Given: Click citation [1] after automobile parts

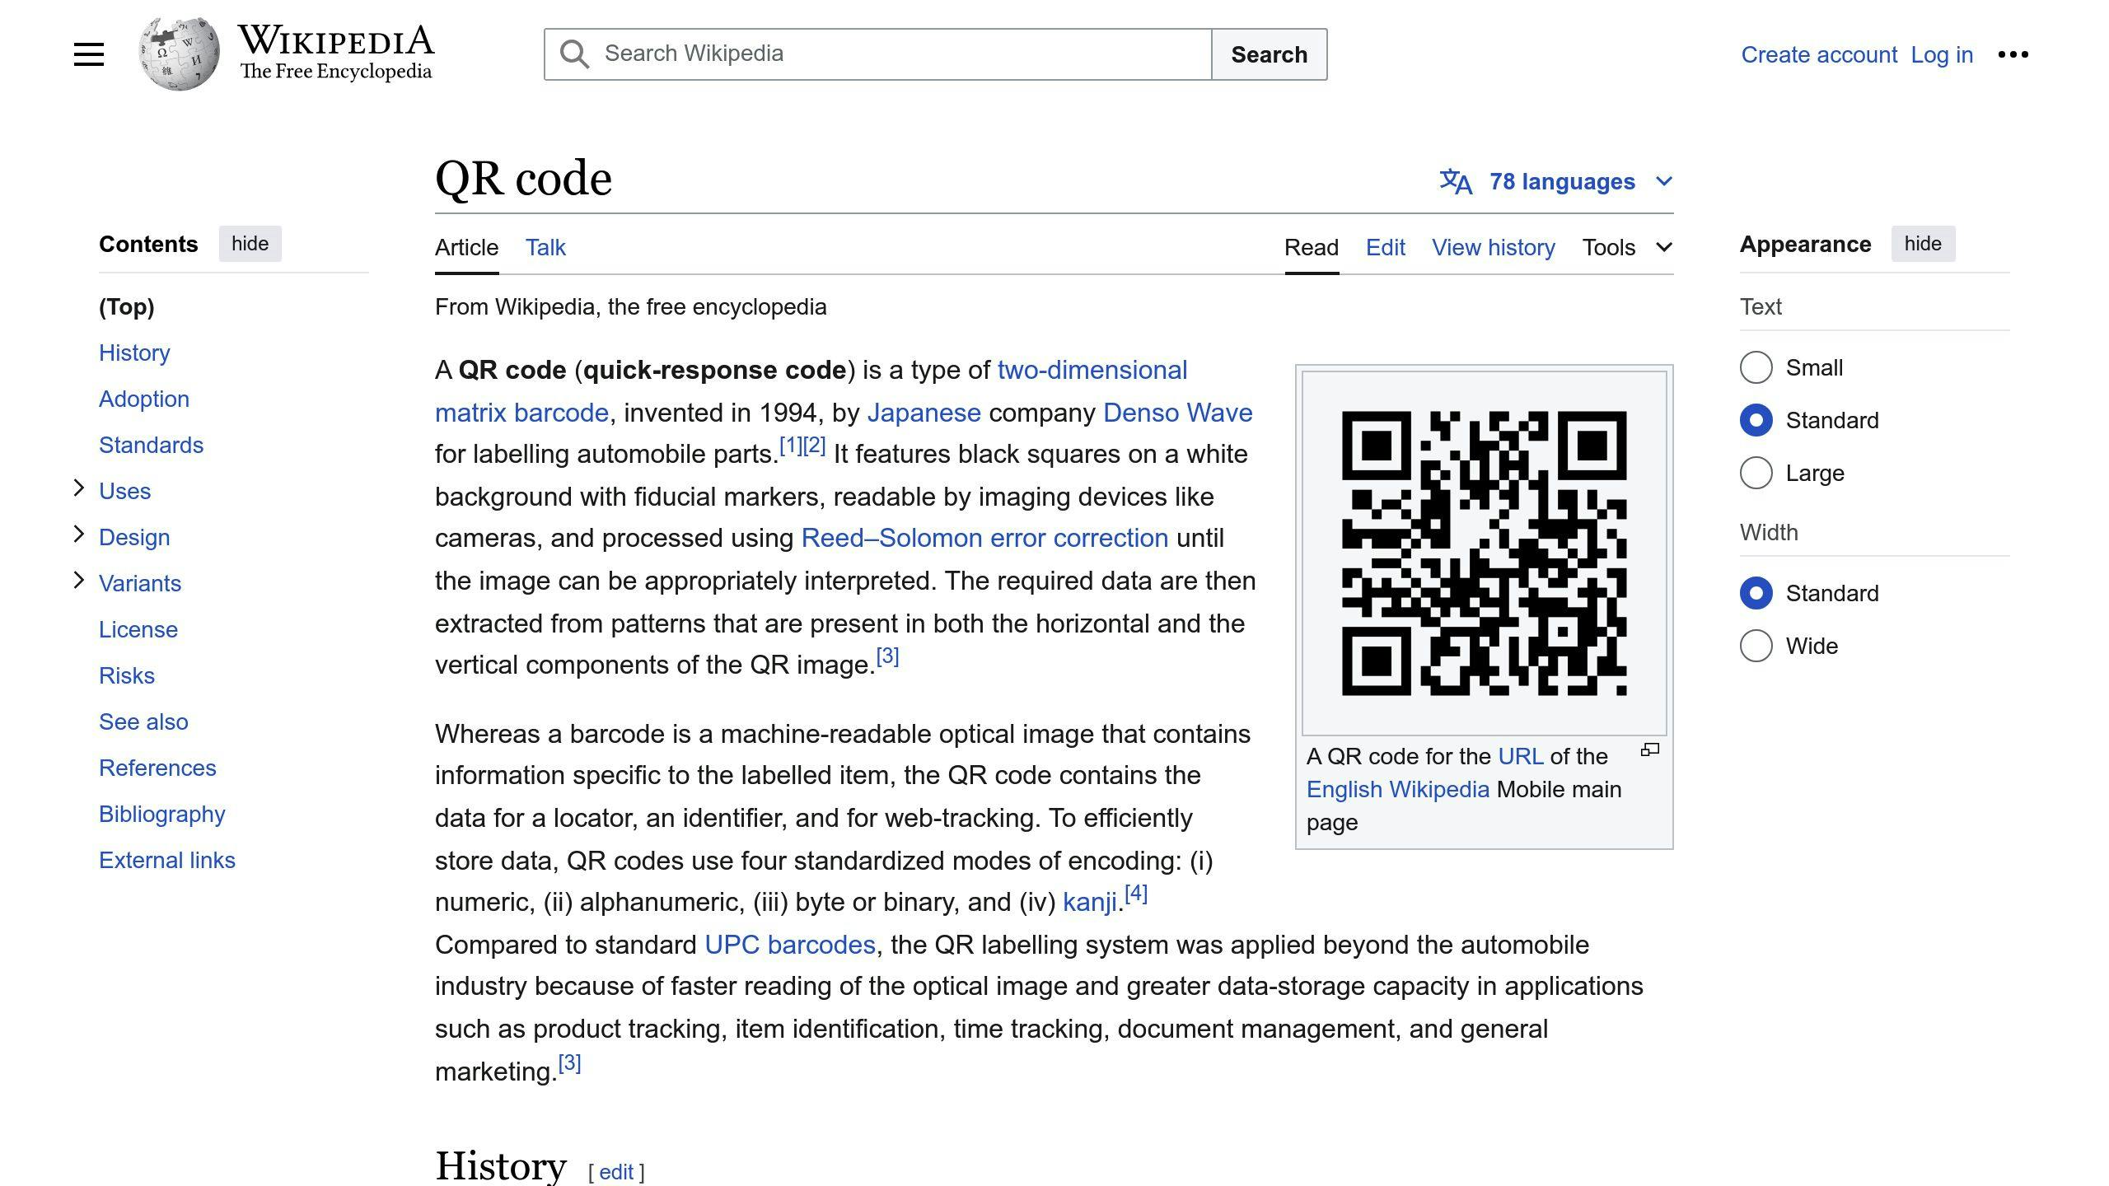Looking at the screenshot, I should 791,446.
